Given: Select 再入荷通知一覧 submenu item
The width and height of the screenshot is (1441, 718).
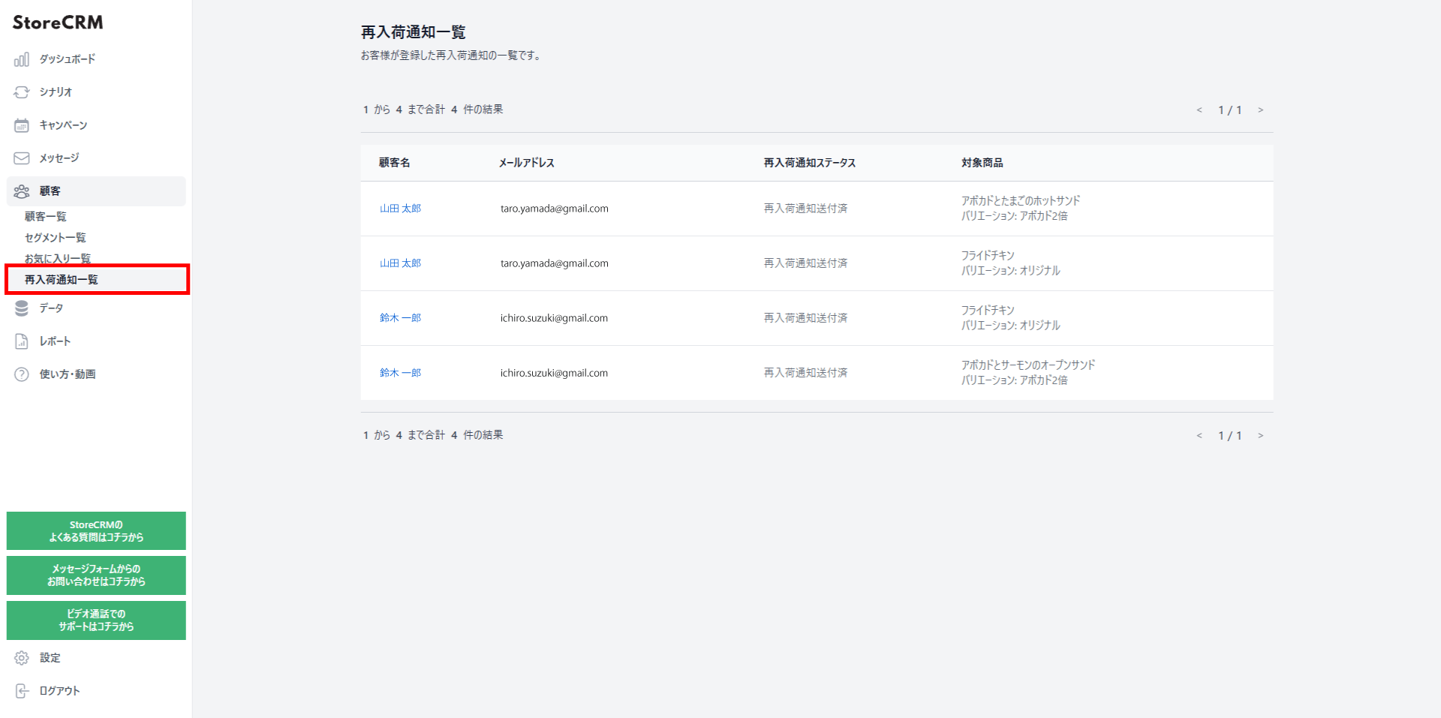Looking at the screenshot, I should click(62, 280).
